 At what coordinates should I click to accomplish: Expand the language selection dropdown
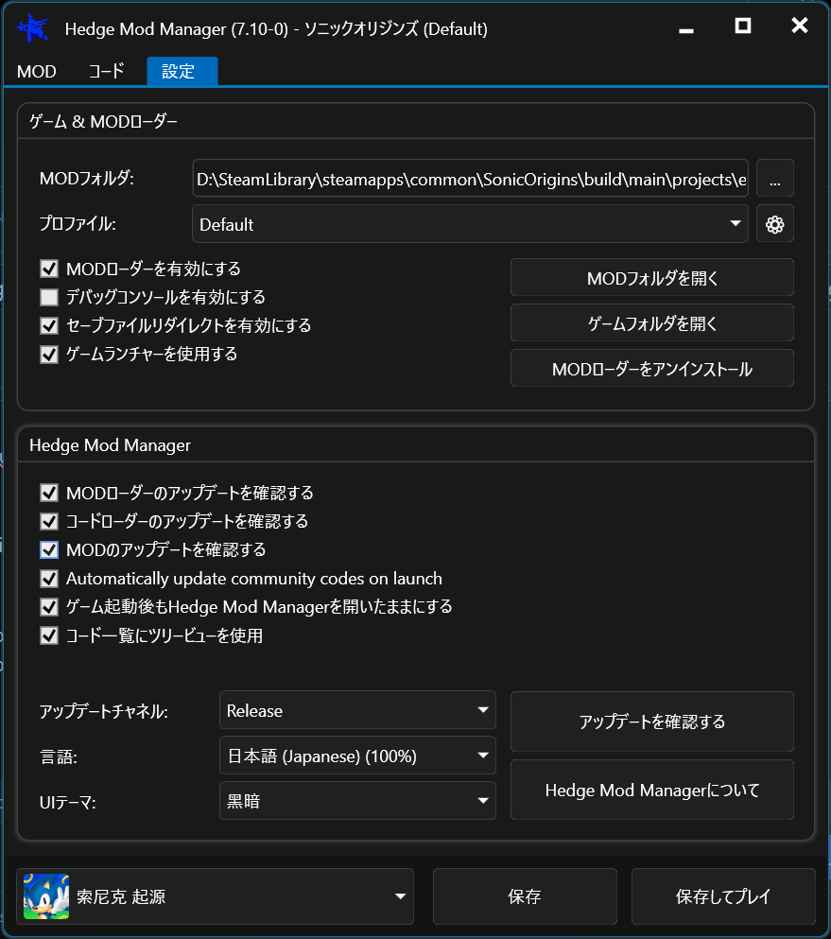pyautogui.click(x=357, y=756)
